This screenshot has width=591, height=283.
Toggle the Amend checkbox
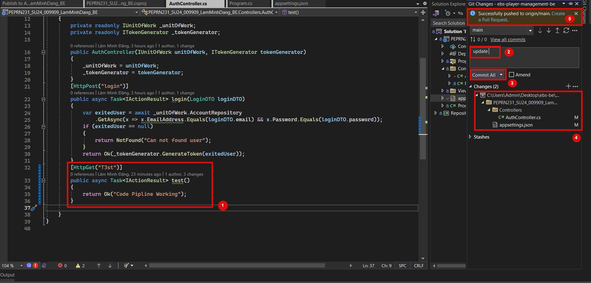(512, 75)
